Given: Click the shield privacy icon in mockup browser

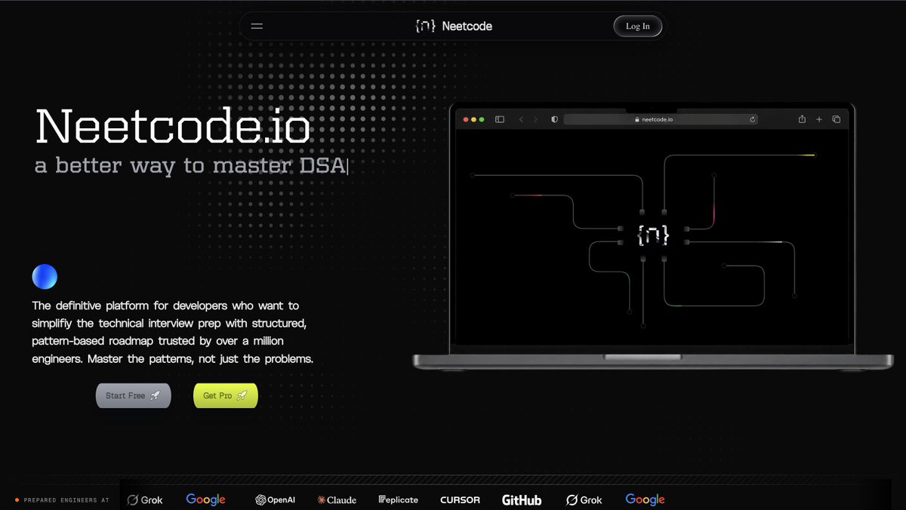Looking at the screenshot, I should pyautogui.click(x=554, y=119).
